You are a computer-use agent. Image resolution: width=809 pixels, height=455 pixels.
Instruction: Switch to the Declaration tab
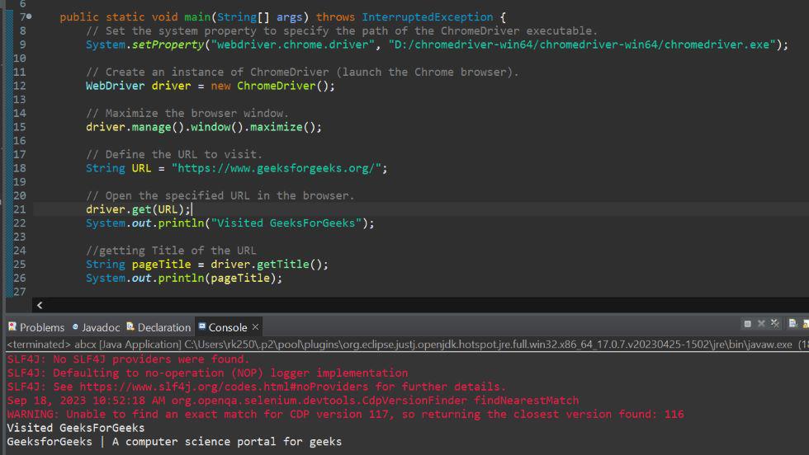point(158,327)
